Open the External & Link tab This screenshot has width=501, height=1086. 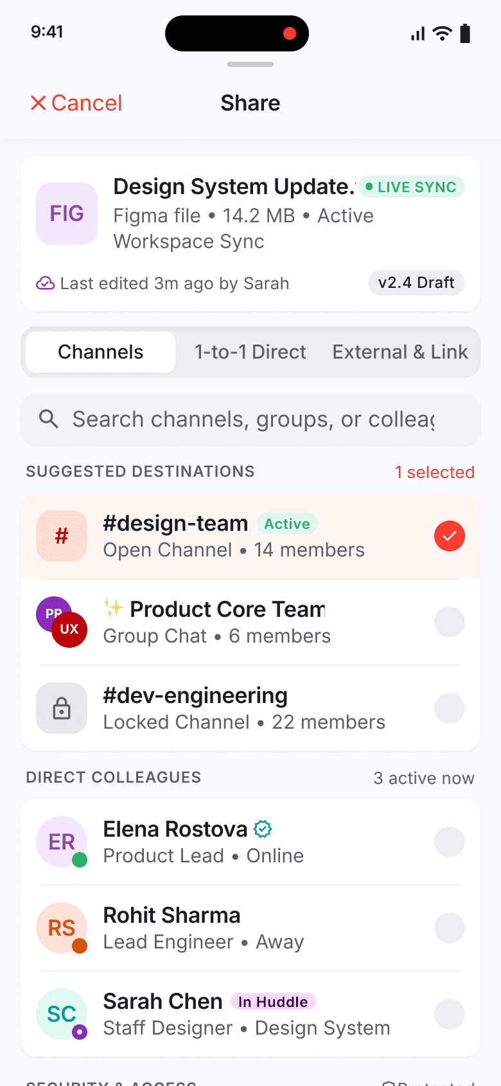click(x=400, y=352)
